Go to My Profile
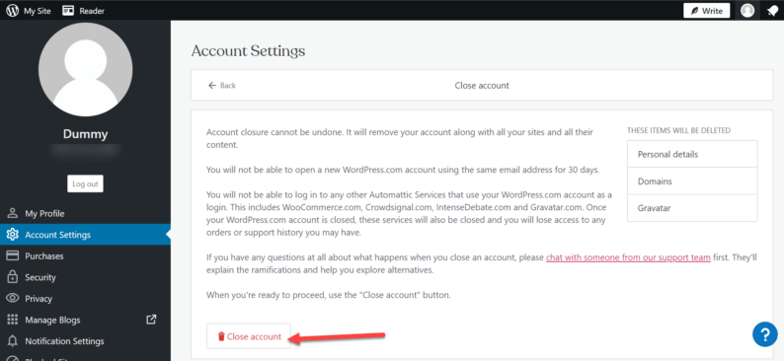Image resolution: width=784 pixels, height=361 pixels. (85, 214)
